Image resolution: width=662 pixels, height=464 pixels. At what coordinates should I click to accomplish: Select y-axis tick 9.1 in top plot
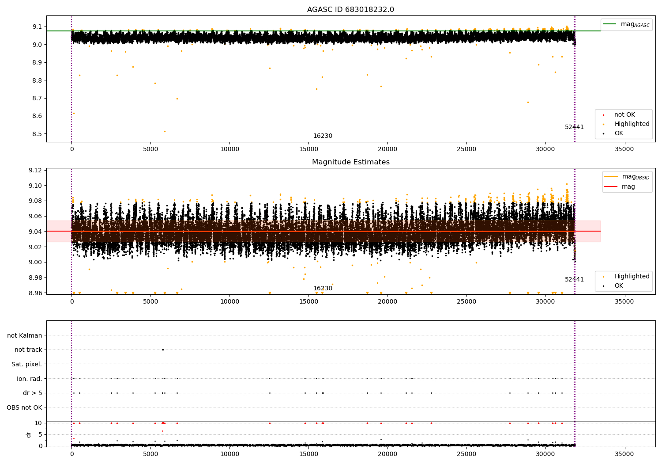[x=37, y=27]
